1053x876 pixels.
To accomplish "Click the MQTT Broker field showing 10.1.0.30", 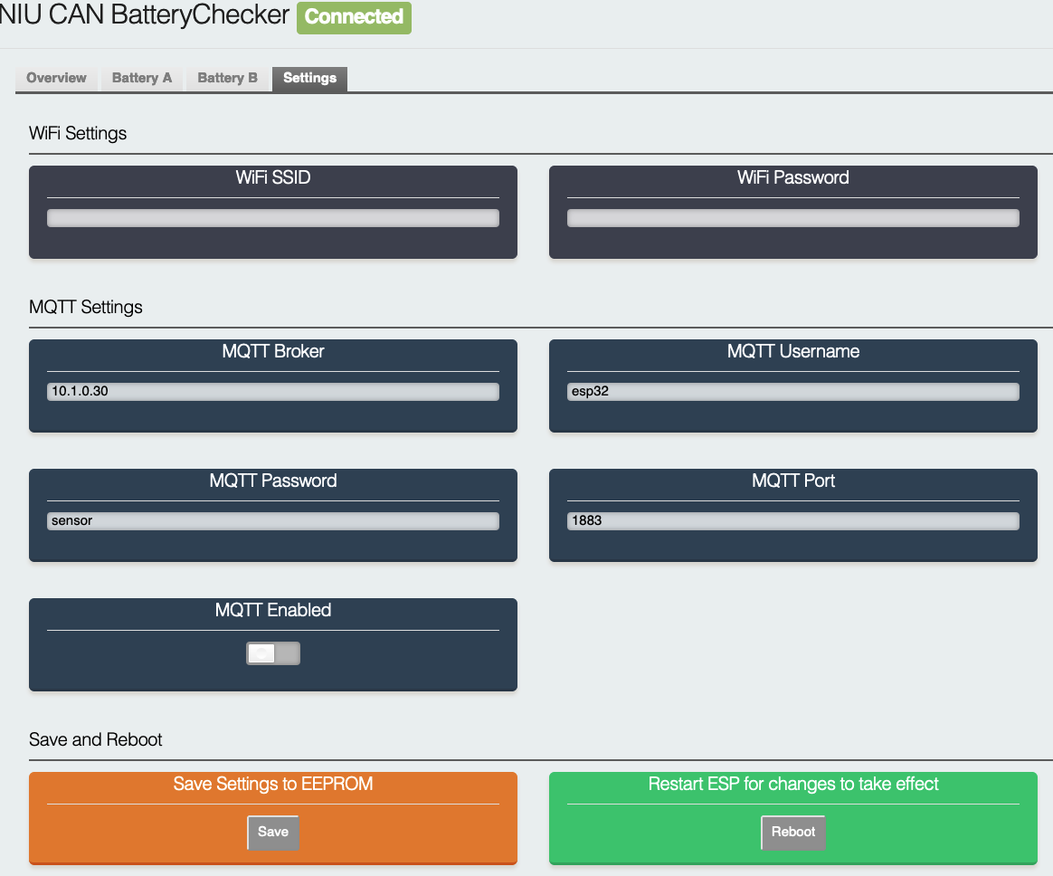I will pyautogui.click(x=272, y=392).
